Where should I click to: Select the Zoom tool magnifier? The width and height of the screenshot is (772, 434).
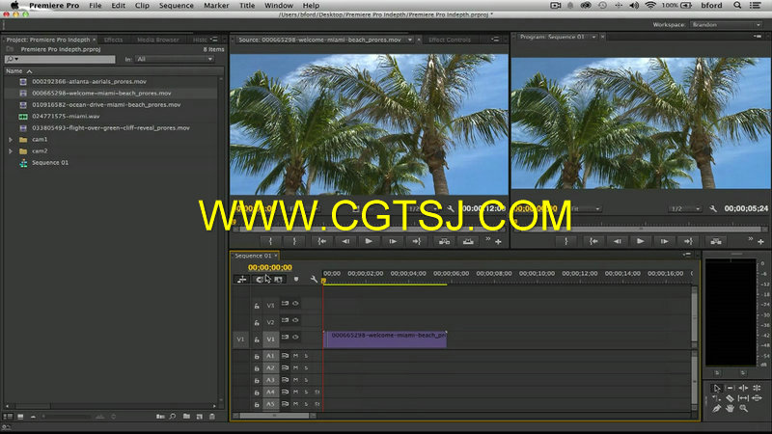(743, 408)
